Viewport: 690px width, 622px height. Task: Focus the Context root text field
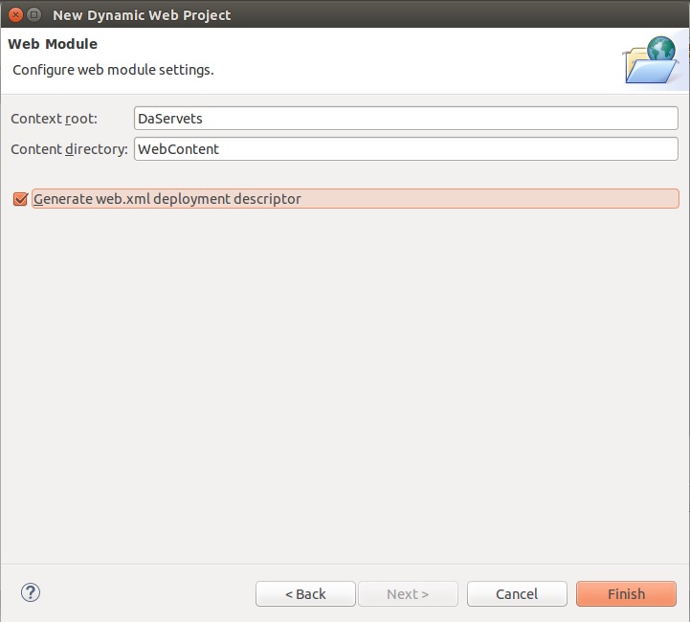click(x=406, y=118)
